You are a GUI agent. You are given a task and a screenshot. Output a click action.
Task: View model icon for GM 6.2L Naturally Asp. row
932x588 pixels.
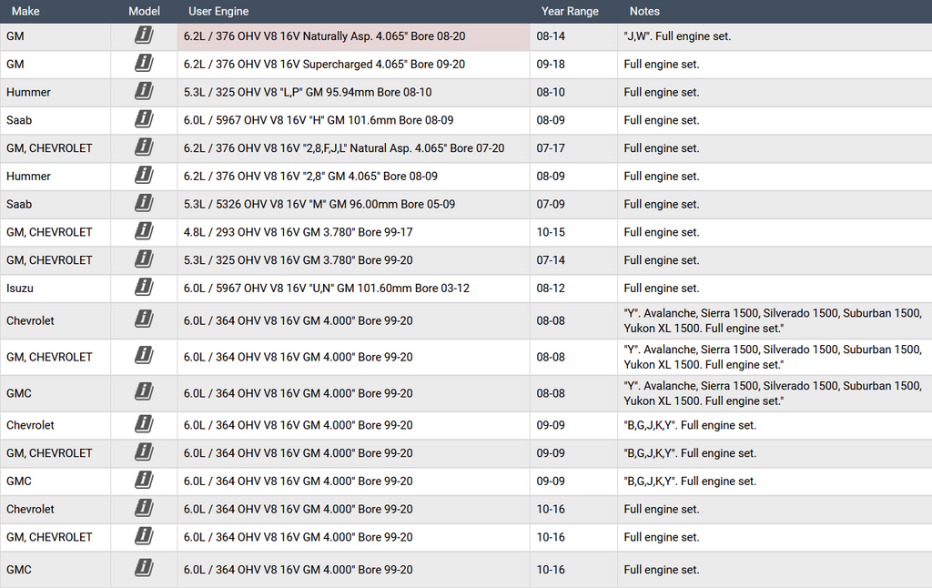pos(144,36)
